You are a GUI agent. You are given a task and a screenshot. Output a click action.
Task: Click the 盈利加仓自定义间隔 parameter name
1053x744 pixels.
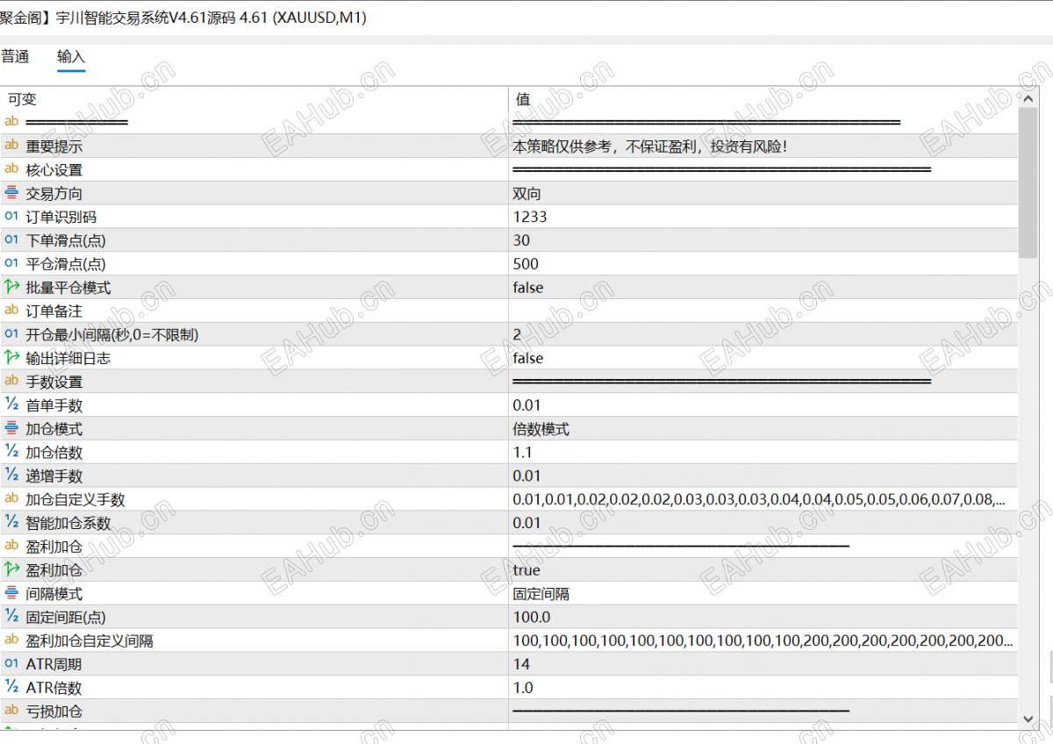(90, 640)
